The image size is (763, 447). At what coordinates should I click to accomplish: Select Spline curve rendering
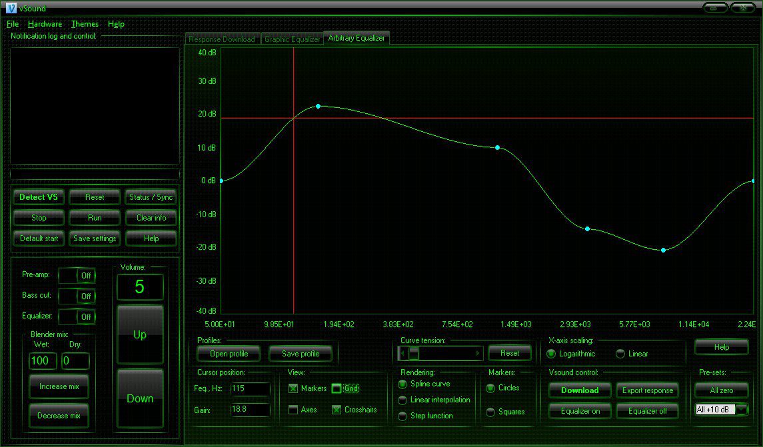click(x=402, y=384)
